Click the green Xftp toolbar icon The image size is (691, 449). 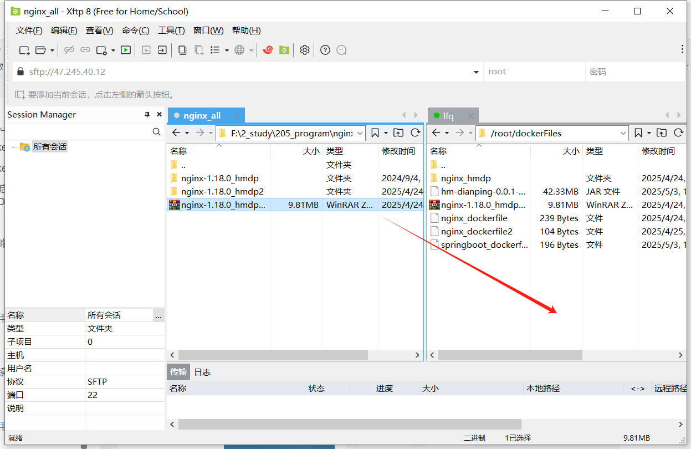(x=284, y=50)
